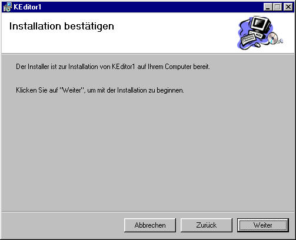Minimize the KEditor1 installer window
This screenshot has width=296, height=240.
click(x=268, y=7)
